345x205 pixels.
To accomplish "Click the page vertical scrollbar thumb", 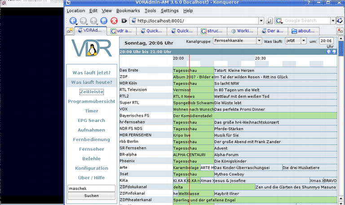I will (x=341, y=49).
